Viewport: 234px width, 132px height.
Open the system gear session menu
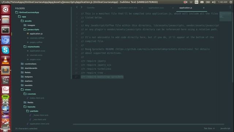[x=231, y=2]
